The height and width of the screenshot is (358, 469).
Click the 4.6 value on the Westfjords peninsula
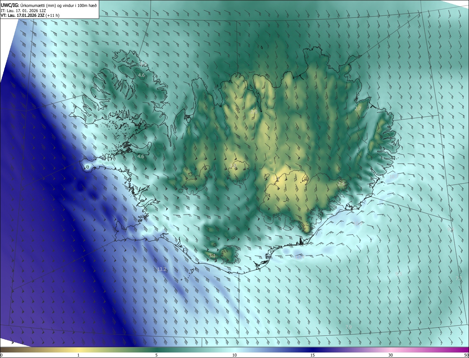141,75
